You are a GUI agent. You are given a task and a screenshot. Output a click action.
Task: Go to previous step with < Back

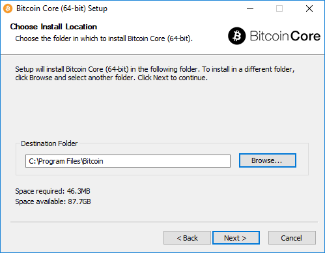(187, 238)
